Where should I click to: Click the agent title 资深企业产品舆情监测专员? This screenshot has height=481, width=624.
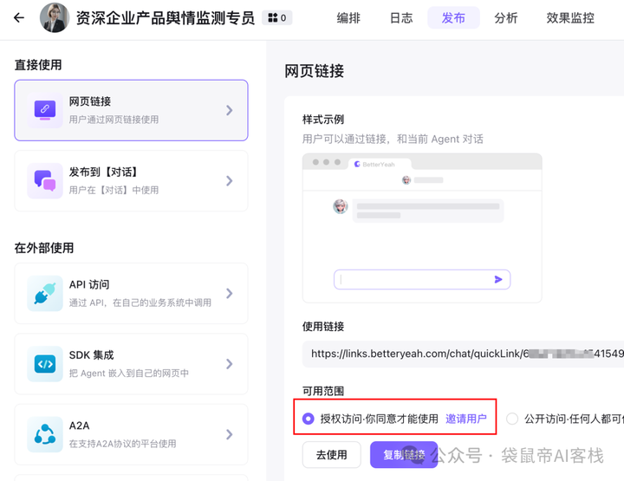point(166,18)
